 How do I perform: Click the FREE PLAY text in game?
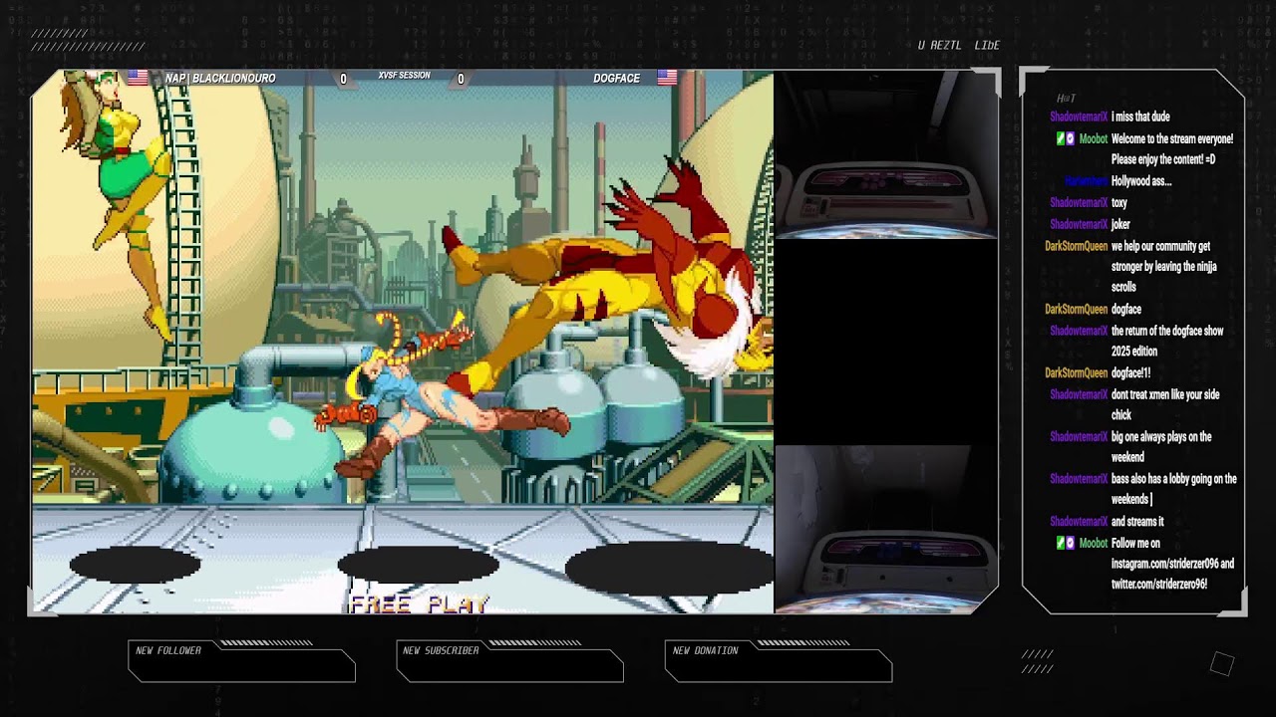pos(419,603)
